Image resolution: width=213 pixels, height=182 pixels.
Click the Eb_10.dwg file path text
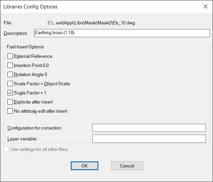[x=91, y=23]
